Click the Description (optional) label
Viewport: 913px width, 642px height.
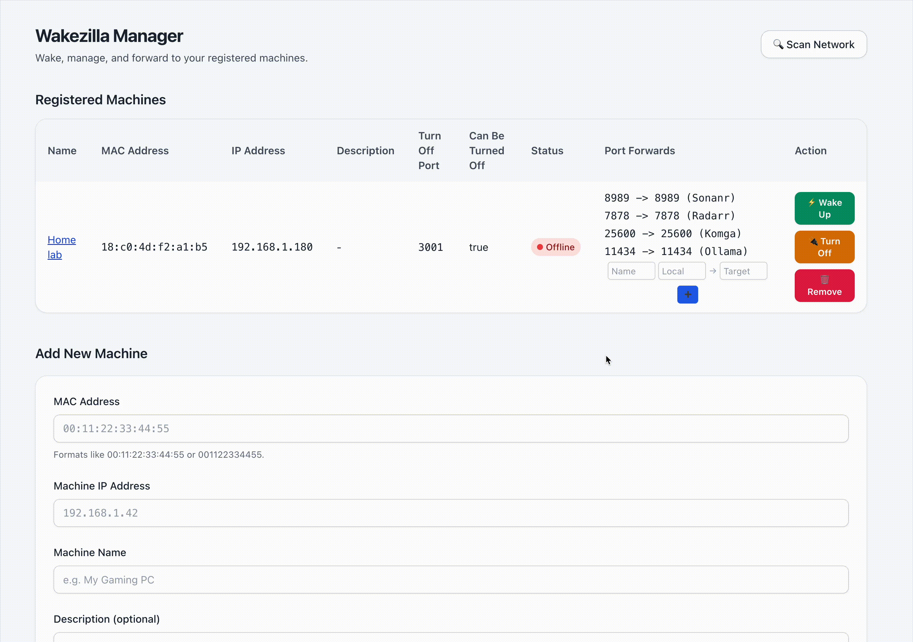point(107,619)
